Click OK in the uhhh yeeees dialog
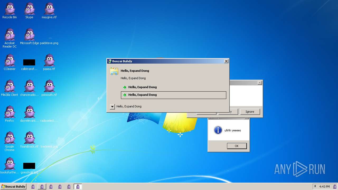338x190 pixels. point(237,146)
